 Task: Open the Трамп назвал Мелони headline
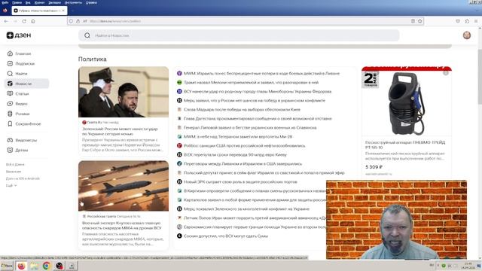click(251, 82)
